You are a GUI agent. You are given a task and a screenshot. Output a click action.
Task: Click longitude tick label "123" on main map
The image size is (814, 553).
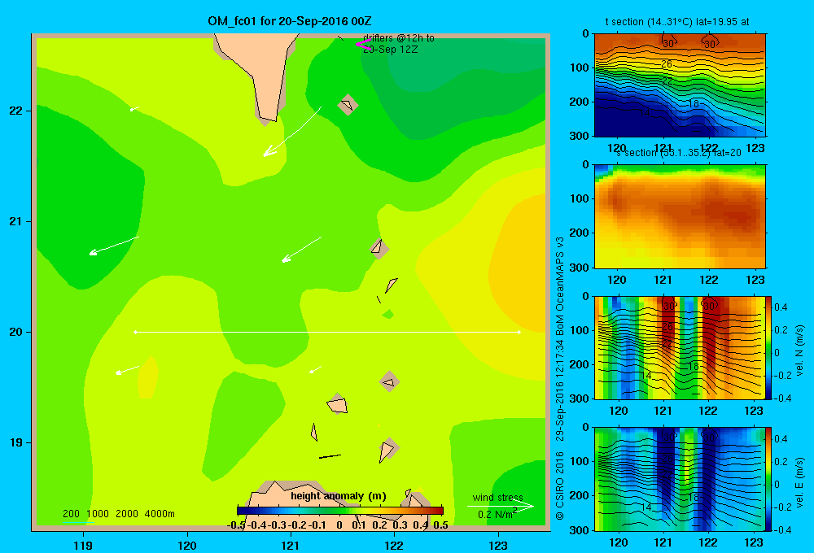[x=498, y=545]
